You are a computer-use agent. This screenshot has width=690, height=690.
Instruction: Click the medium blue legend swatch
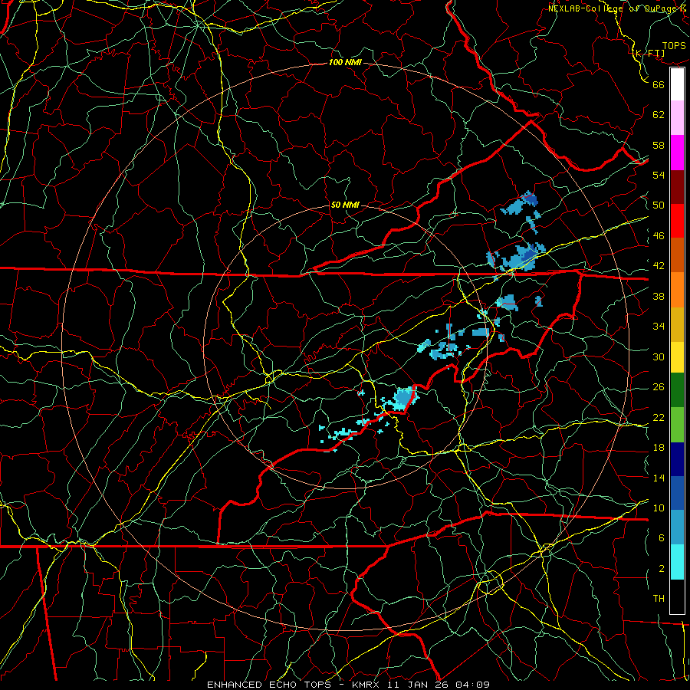click(x=677, y=493)
